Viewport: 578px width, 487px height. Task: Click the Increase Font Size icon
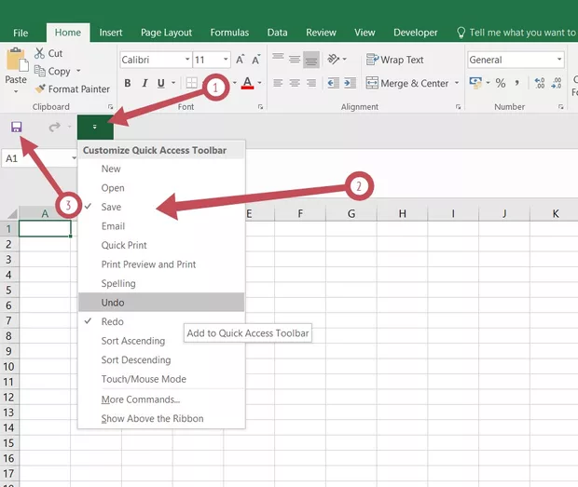[241, 60]
